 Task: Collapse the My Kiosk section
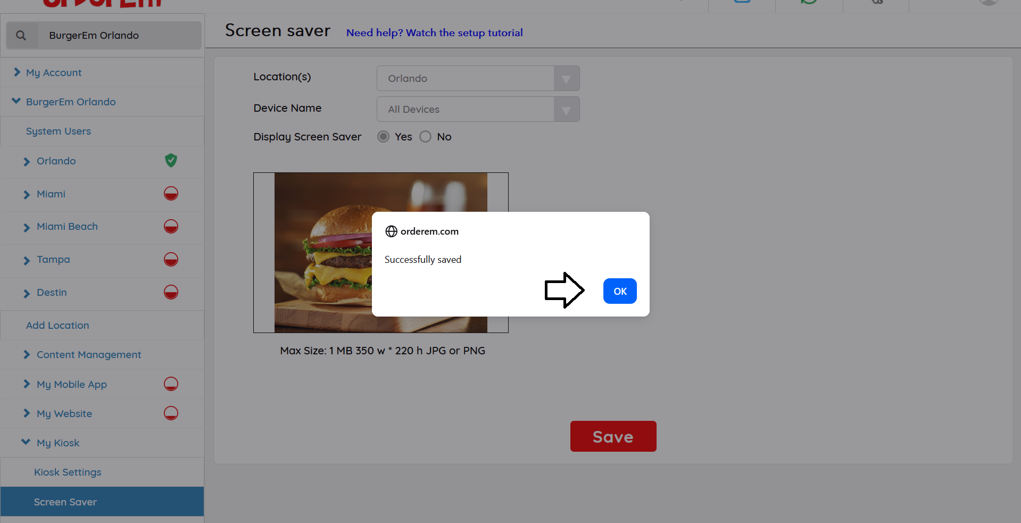point(57,443)
